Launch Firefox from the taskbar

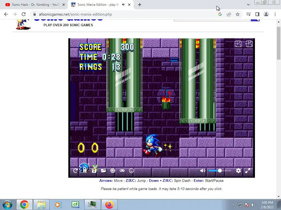[x=109, y=205]
